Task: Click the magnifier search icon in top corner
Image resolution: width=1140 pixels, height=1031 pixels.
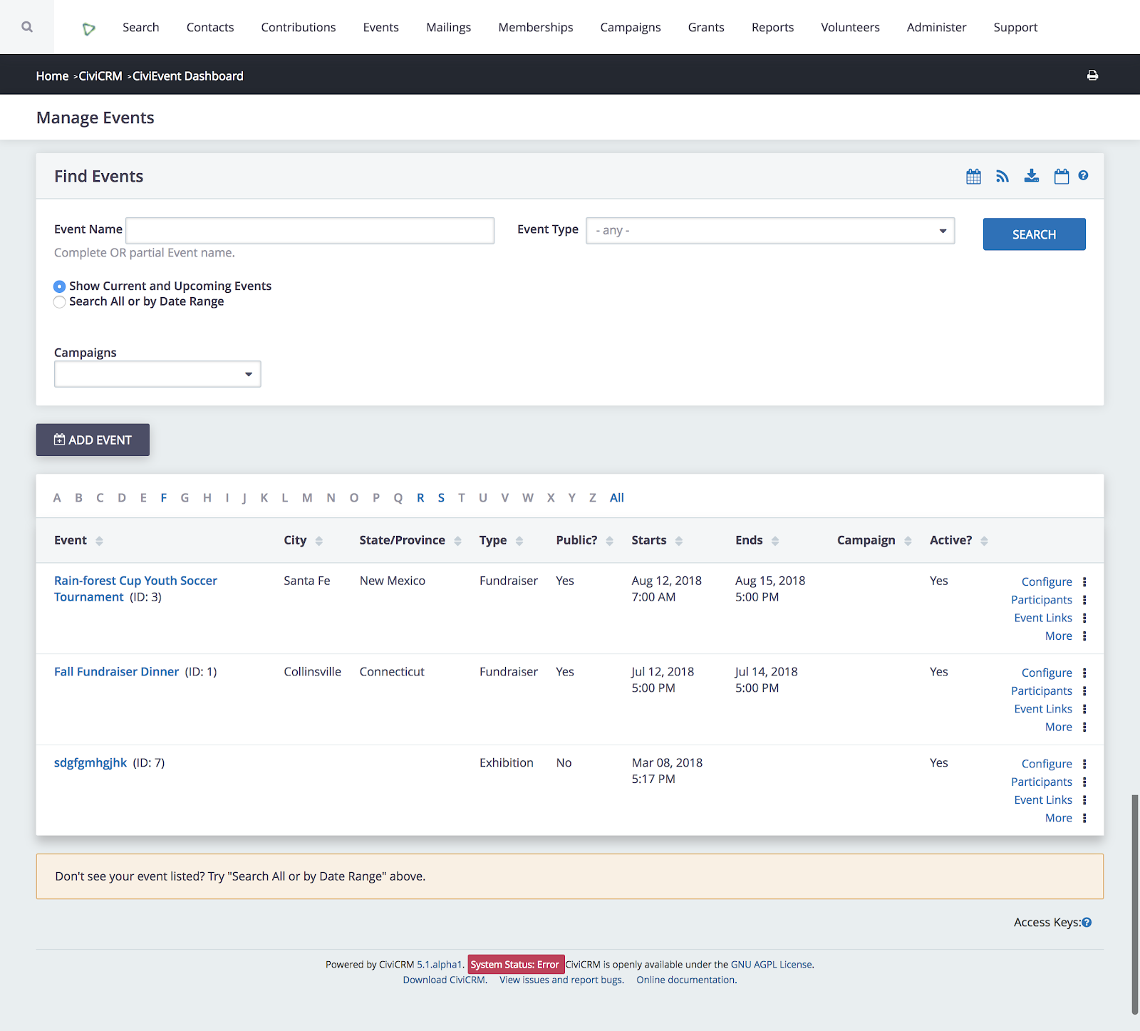Action: tap(27, 27)
